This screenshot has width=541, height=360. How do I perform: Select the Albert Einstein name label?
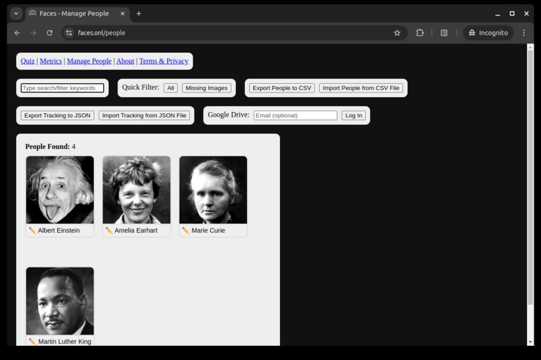click(58, 231)
